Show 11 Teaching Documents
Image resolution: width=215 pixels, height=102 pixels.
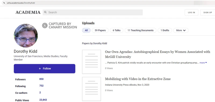click(x=140, y=30)
